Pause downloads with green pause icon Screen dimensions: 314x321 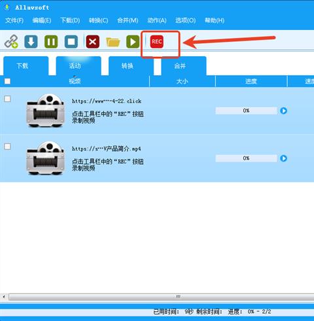(x=51, y=41)
